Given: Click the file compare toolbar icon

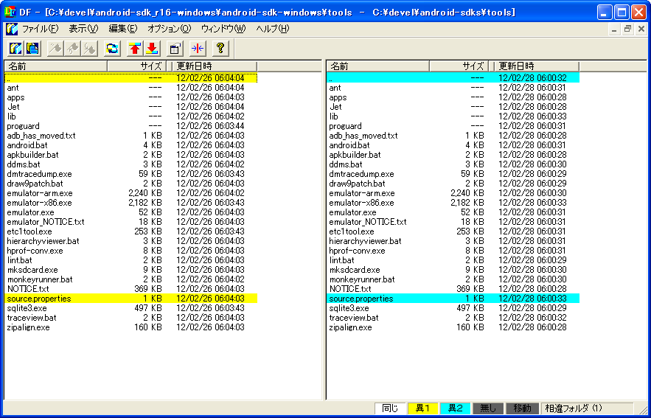Looking at the screenshot, I should (x=32, y=49).
